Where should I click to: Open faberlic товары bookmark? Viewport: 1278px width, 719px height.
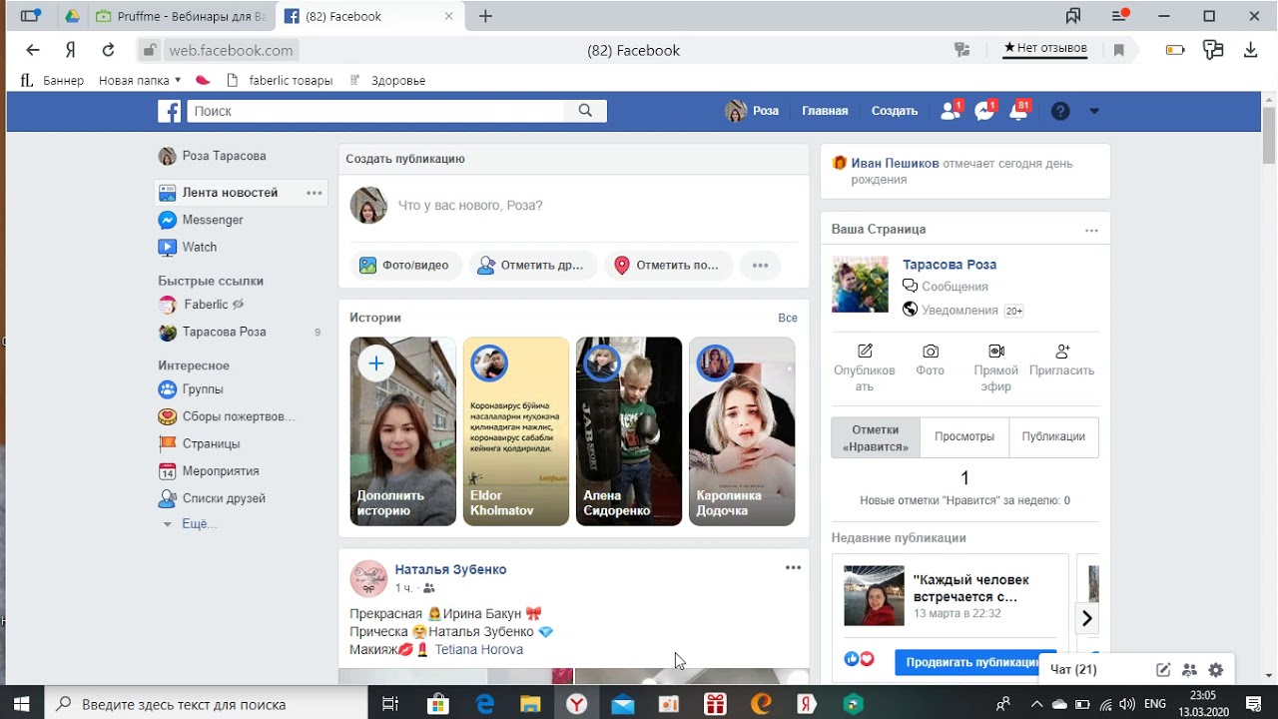[x=280, y=81]
